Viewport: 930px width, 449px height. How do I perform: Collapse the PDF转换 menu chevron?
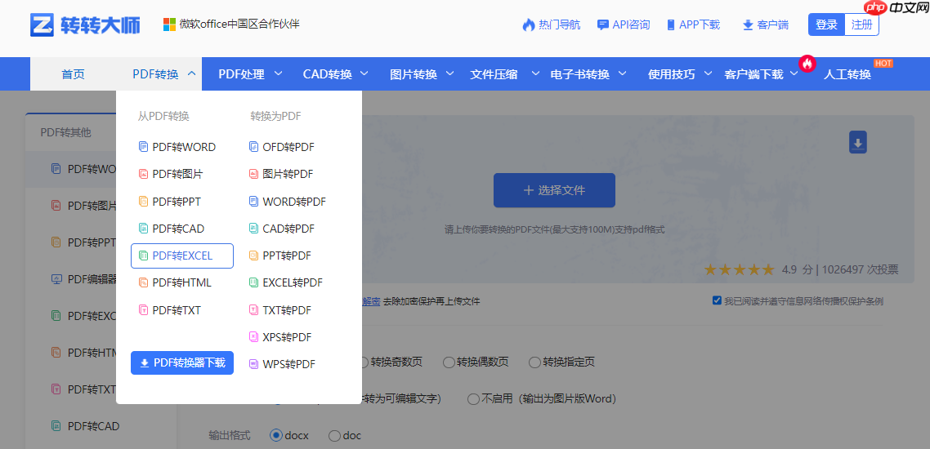click(191, 73)
